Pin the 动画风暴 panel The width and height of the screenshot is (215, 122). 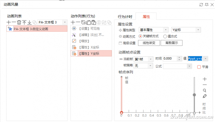[207, 5]
